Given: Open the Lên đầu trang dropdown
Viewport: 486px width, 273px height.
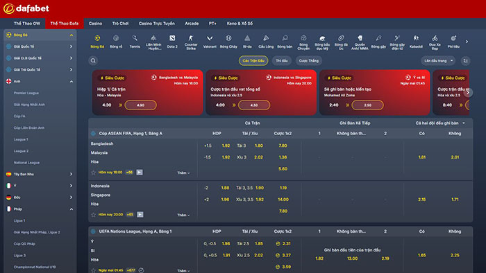Looking at the screenshot, I should coord(438,60).
